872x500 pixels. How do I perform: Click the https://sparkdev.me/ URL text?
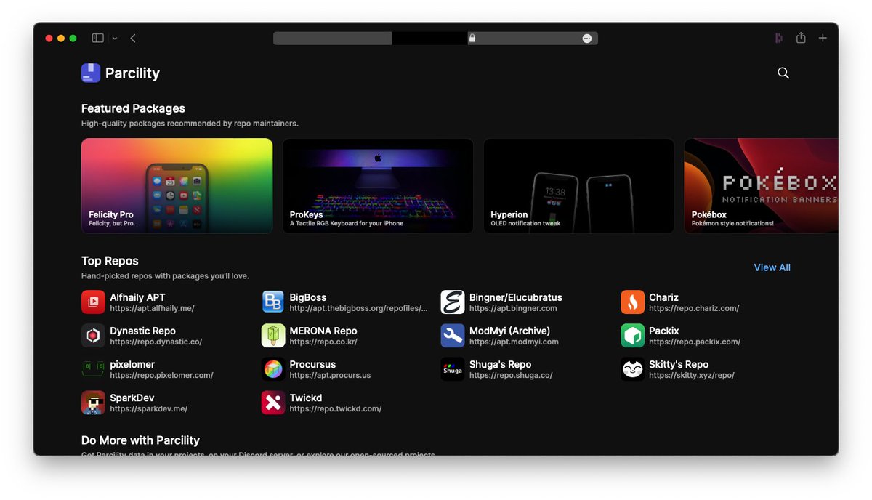pos(148,408)
